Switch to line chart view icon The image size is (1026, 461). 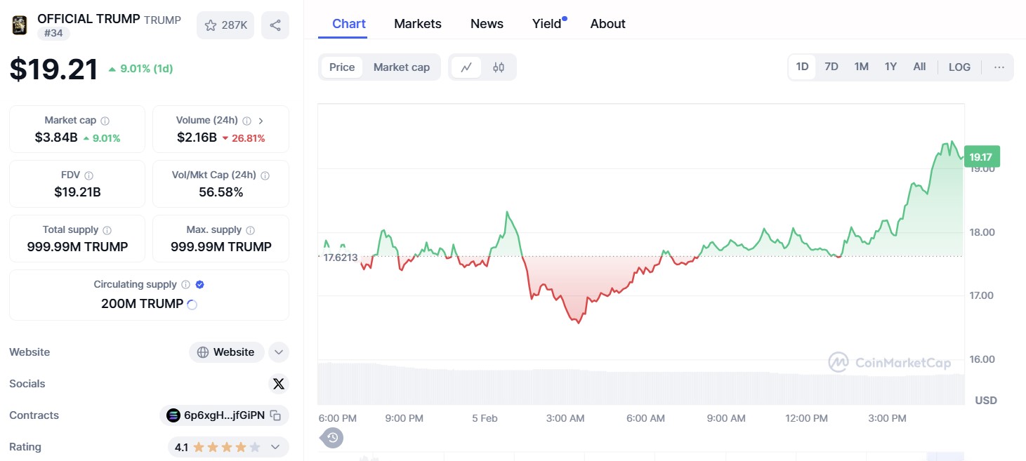(x=466, y=67)
